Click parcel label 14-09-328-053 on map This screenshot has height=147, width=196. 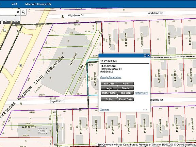[169, 38]
